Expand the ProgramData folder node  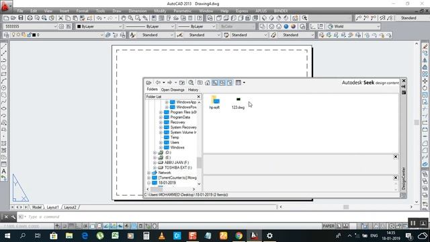(x=161, y=118)
